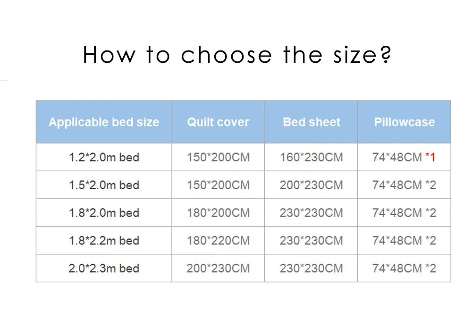
Task: Click the 'Pillowcase' column header
Action: [405, 122]
